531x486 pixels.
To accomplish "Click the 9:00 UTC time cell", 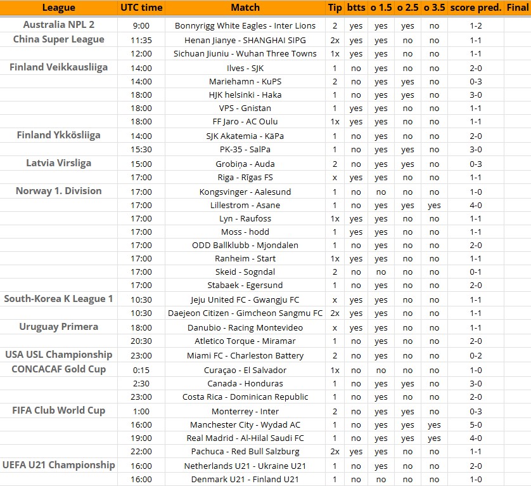I will (141, 26).
